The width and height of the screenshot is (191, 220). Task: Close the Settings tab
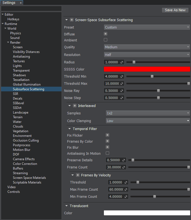pyautogui.click(x=21, y=3)
